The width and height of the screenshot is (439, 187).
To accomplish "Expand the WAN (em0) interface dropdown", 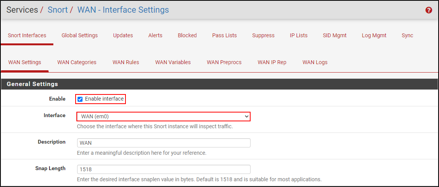I will coord(163,116).
